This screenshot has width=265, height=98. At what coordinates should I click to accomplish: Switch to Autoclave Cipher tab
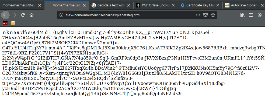pyautogui.click(x=243, y=5)
